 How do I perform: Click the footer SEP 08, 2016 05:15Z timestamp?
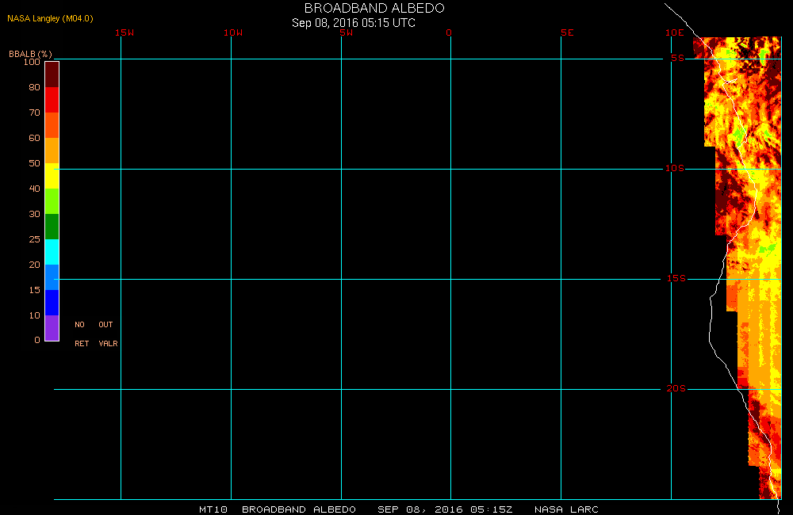445,509
